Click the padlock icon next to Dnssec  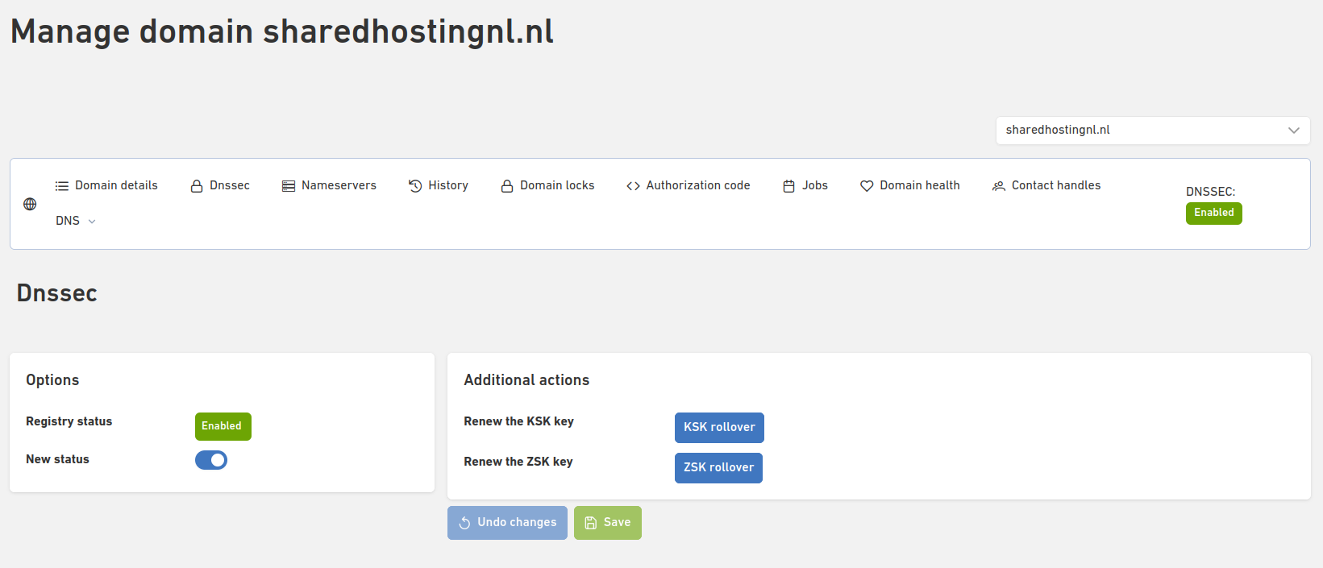point(197,186)
